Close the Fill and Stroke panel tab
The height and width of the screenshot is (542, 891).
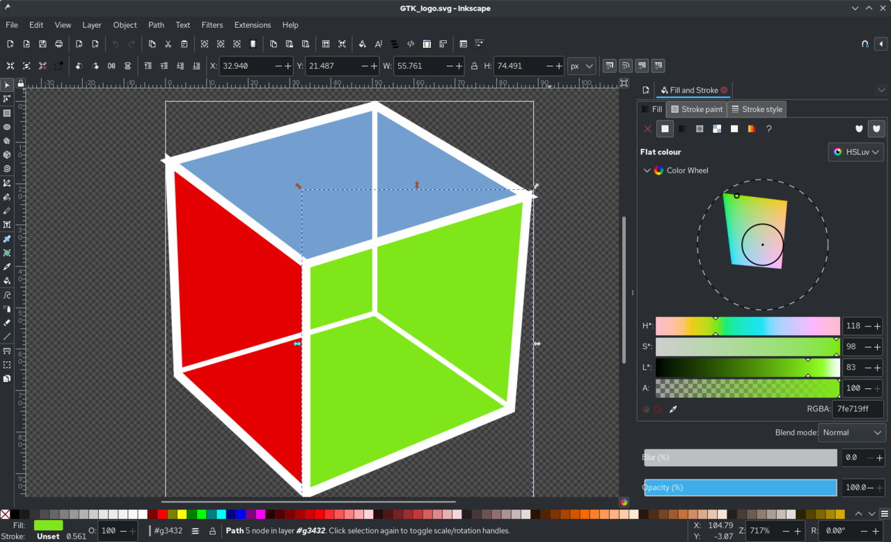tap(724, 90)
